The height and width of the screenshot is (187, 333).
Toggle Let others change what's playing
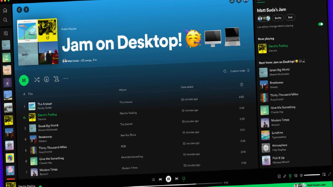click(321, 24)
